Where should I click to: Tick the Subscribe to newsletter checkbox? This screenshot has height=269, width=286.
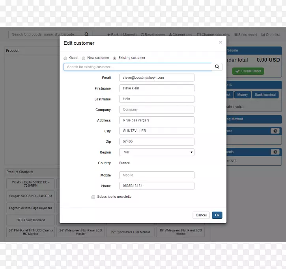point(93,197)
